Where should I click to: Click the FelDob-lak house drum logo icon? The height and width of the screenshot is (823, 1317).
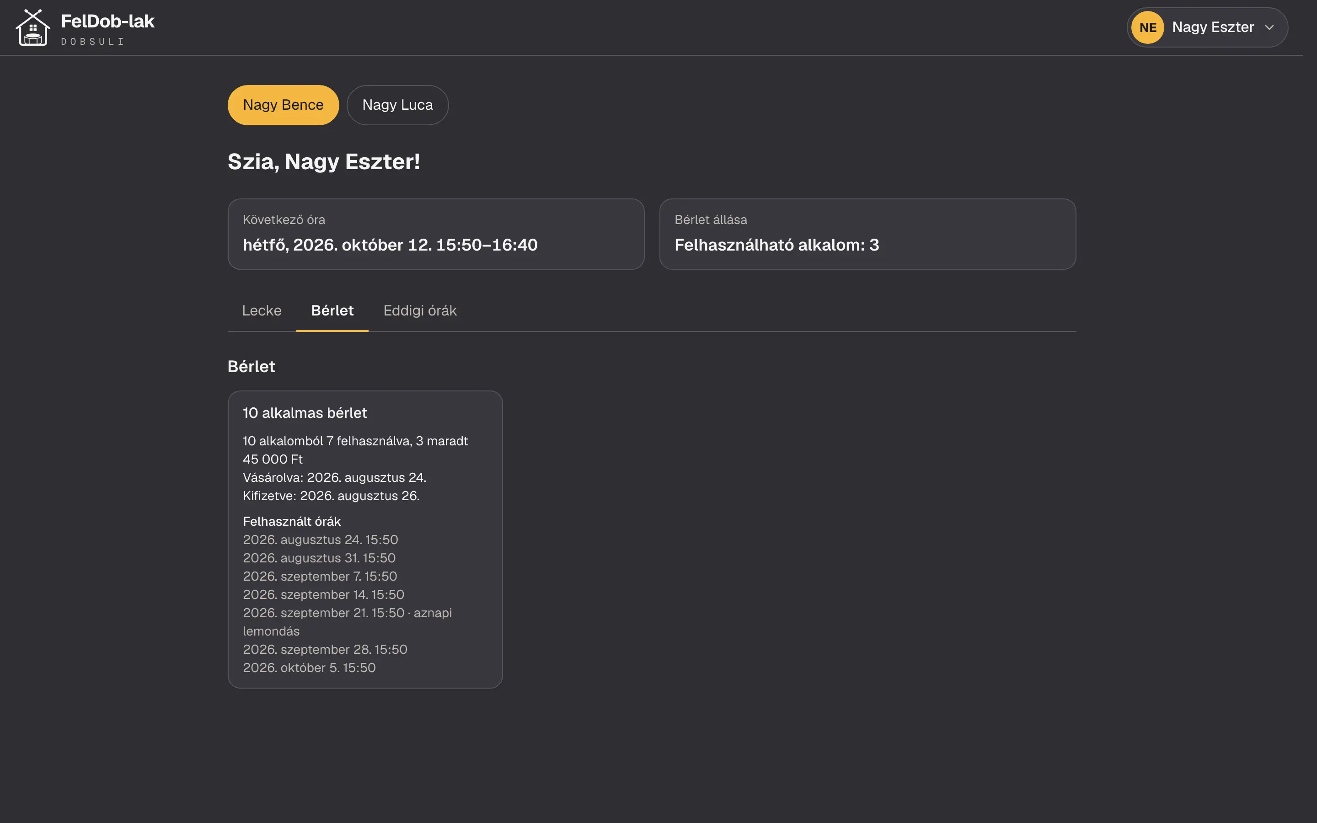click(32, 27)
